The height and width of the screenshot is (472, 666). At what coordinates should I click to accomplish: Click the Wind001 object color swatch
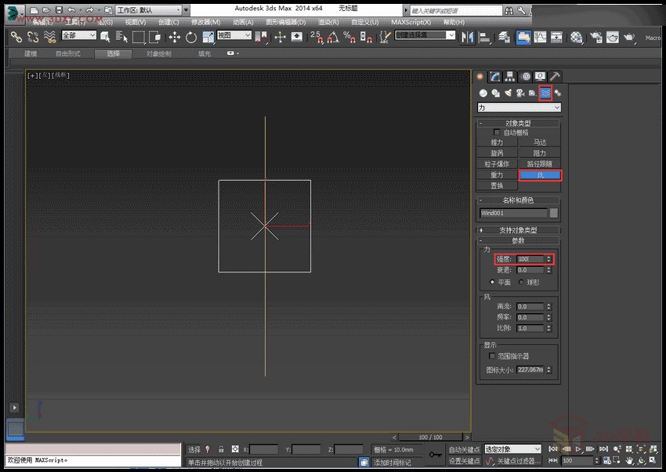[x=554, y=213]
